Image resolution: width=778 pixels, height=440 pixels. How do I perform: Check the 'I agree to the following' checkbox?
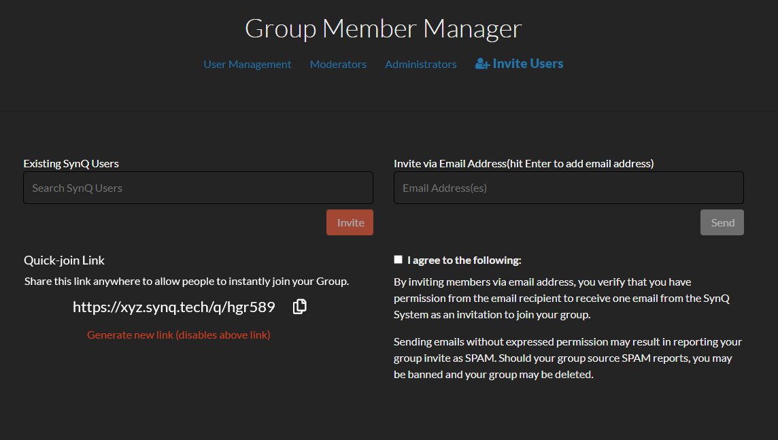398,259
